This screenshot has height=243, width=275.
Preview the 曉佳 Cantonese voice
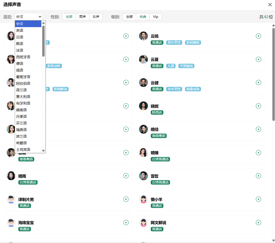click(258, 129)
